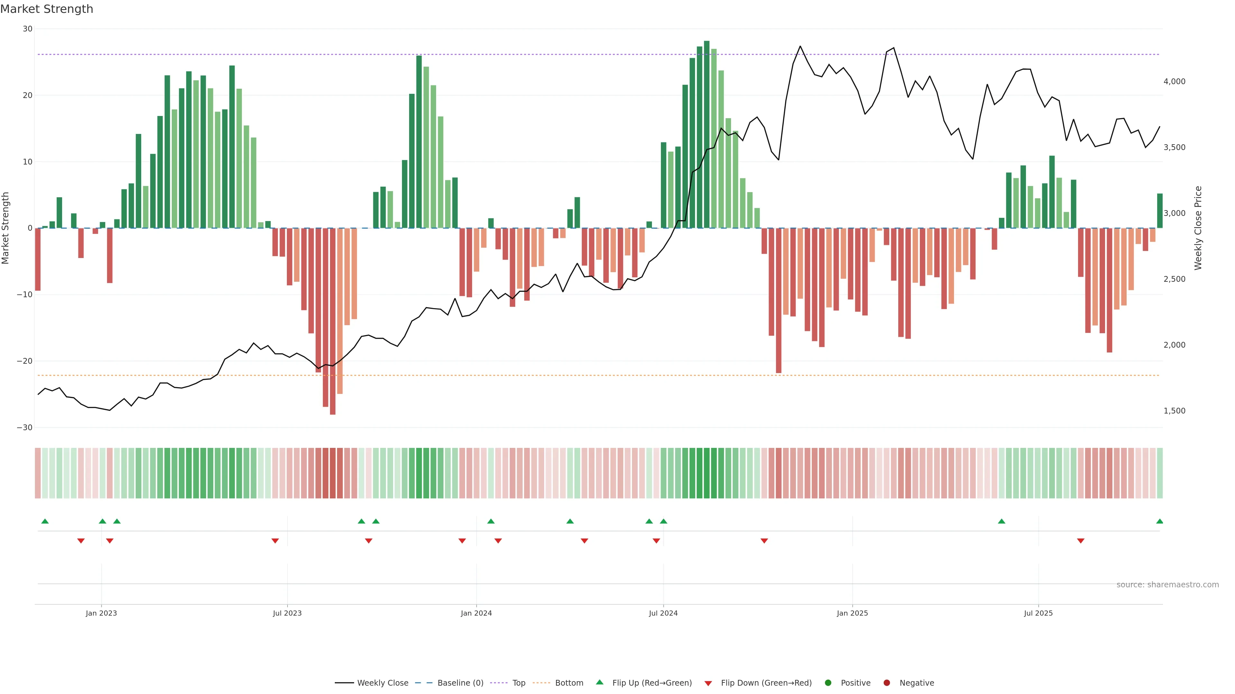Click Flip Down red triangle legend icon
The height and width of the screenshot is (694, 1235).
pos(708,683)
